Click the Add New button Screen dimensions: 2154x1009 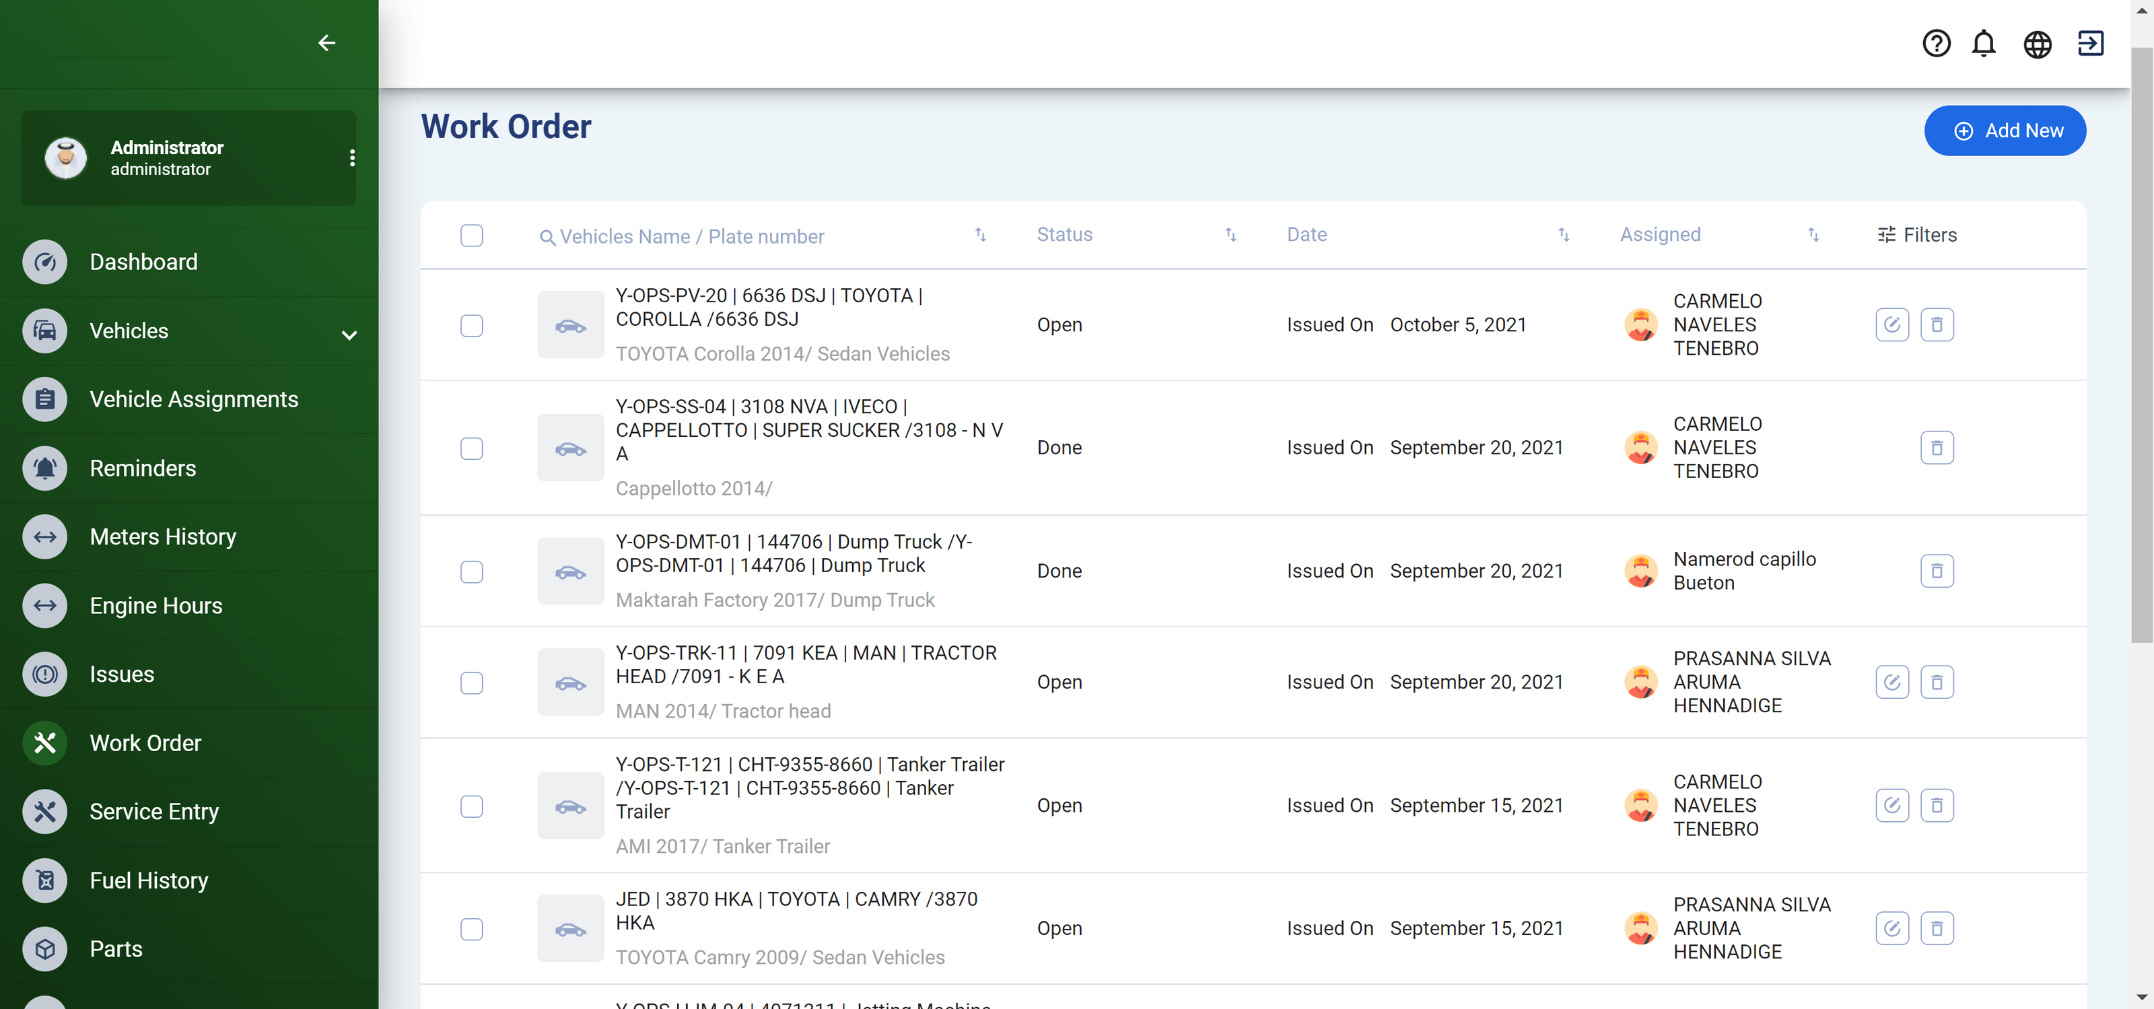click(x=2005, y=131)
